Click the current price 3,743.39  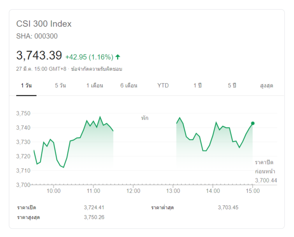[39, 55]
